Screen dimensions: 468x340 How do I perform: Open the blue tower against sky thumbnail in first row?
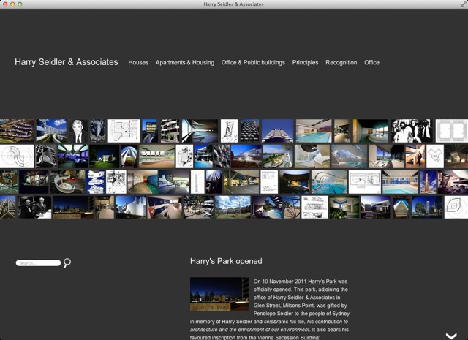coord(278,131)
